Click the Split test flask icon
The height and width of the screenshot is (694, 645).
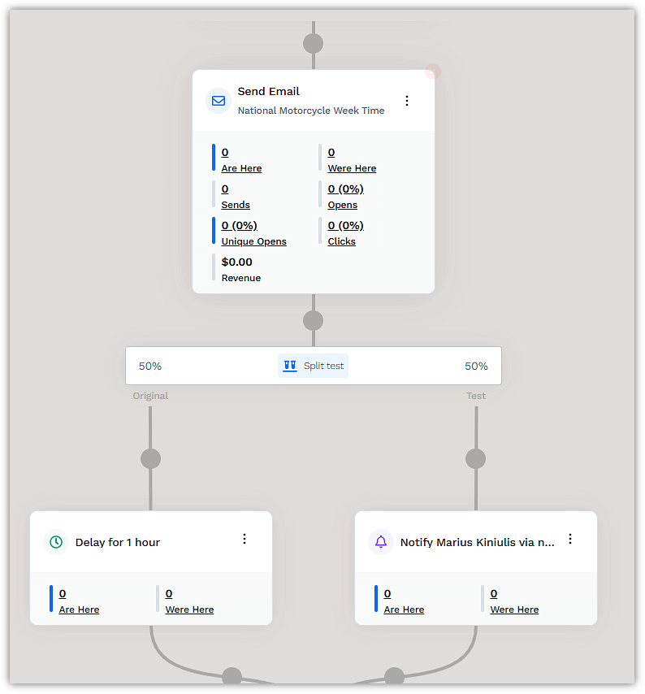point(290,366)
